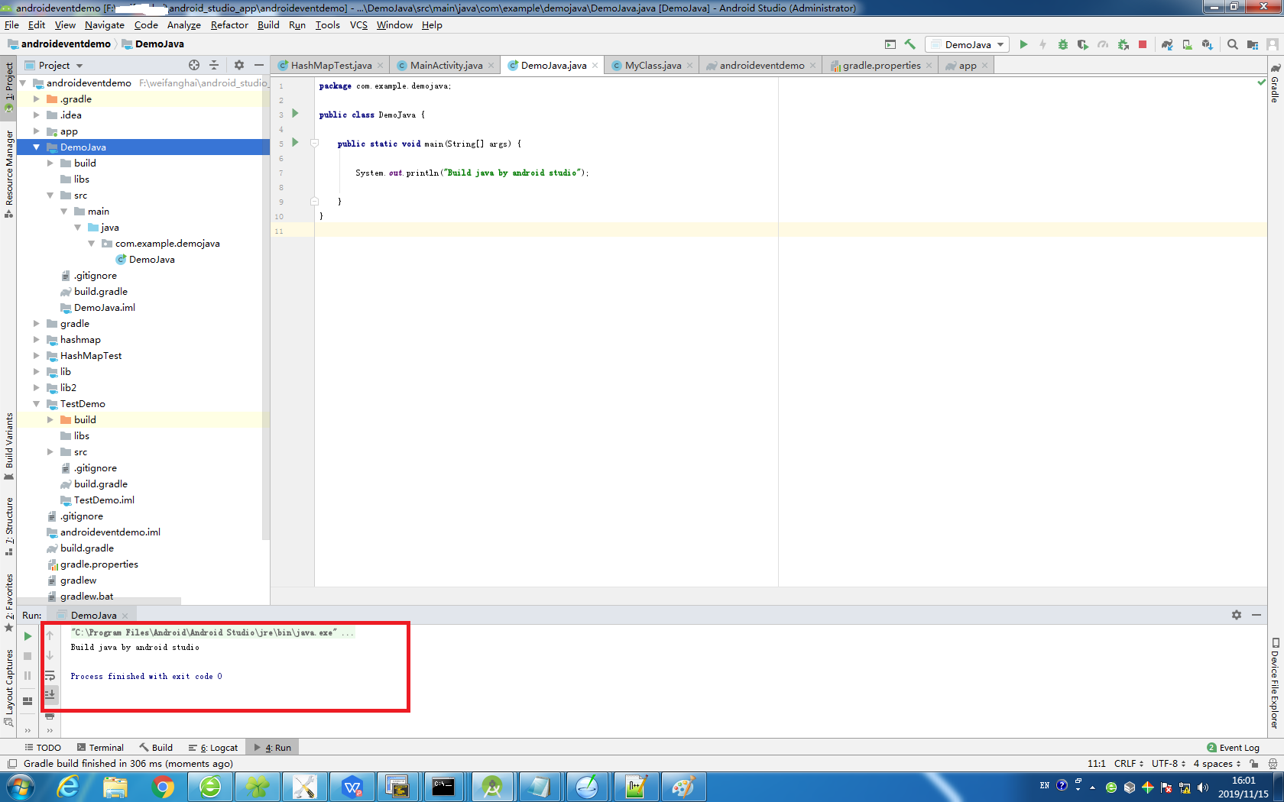Expand the hashmap folder
This screenshot has width=1284, height=802.
36,339
